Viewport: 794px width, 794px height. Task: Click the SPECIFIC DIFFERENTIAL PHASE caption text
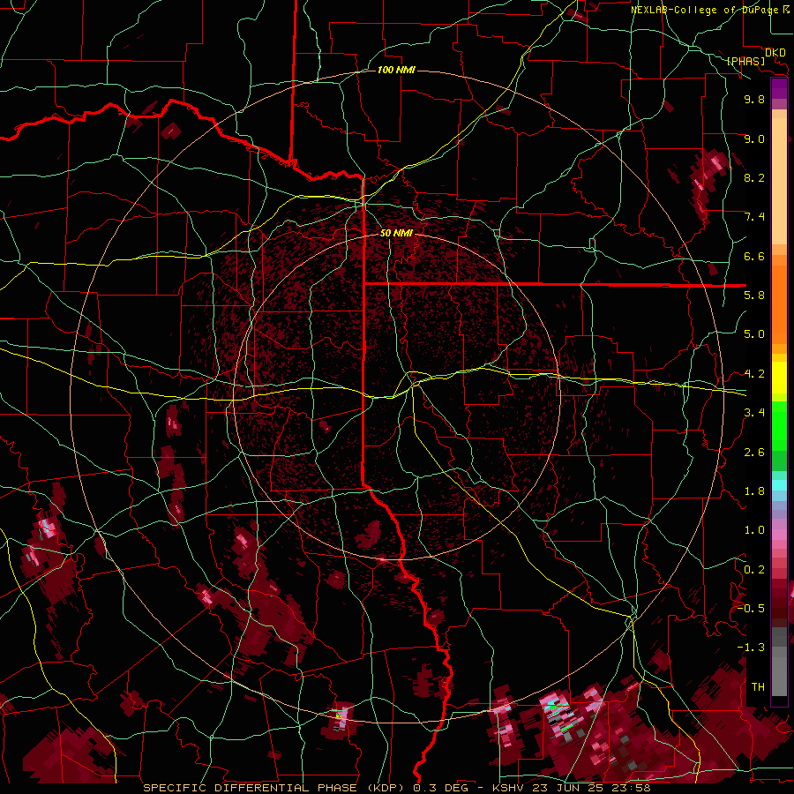251,788
